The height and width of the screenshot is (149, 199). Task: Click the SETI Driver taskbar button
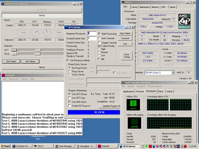pyautogui.click(x=129, y=146)
